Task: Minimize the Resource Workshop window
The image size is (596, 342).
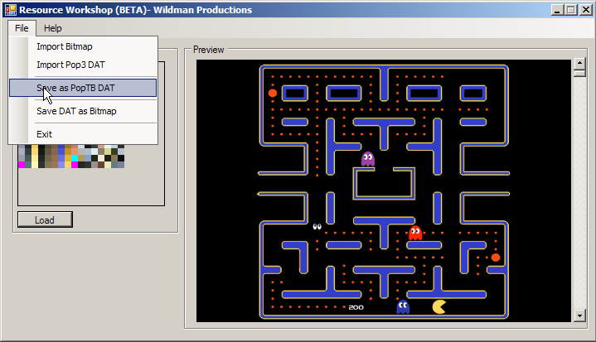Action: [x=557, y=10]
